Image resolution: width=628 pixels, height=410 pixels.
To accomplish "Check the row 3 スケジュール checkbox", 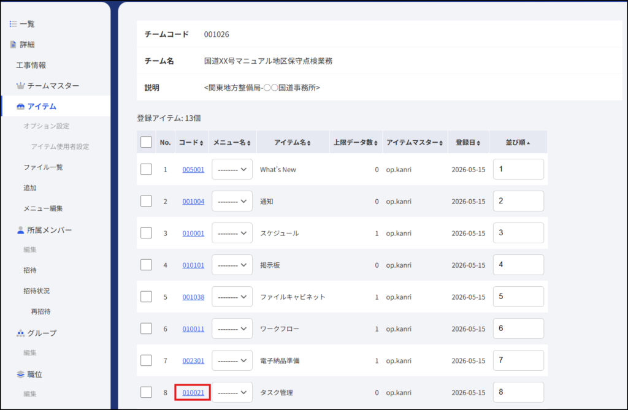I will (x=146, y=233).
